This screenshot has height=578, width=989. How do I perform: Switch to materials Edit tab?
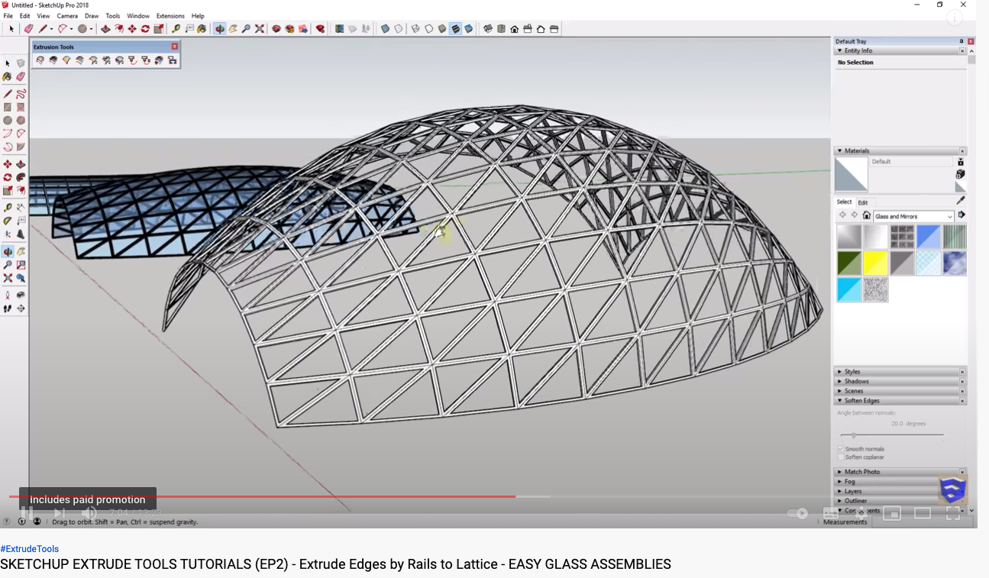[862, 202]
